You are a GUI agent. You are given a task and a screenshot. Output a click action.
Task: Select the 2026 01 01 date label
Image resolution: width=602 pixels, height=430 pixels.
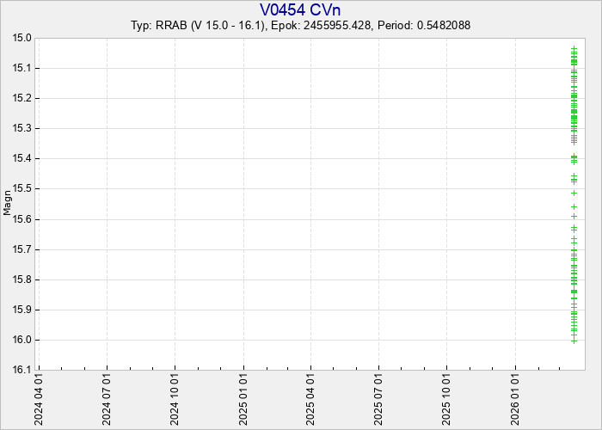(x=514, y=399)
